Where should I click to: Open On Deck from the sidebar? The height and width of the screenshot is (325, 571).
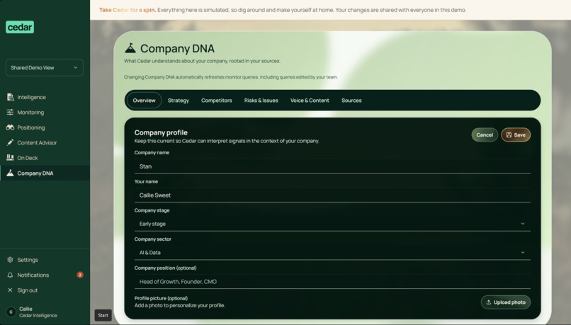click(28, 158)
